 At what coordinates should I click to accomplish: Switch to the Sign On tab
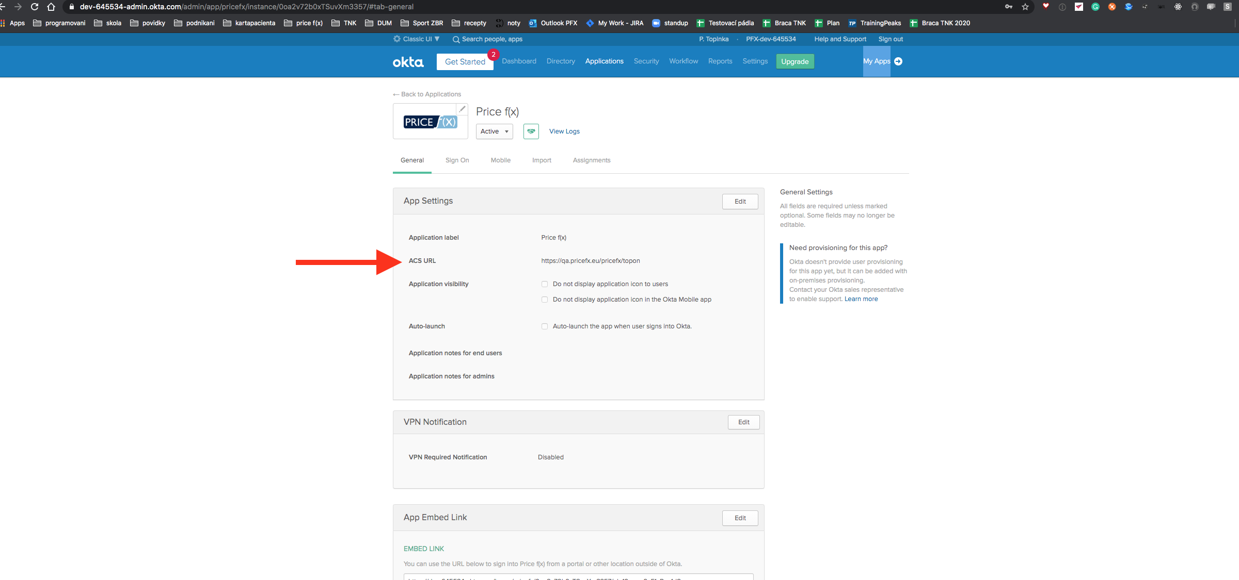coord(457,160)
